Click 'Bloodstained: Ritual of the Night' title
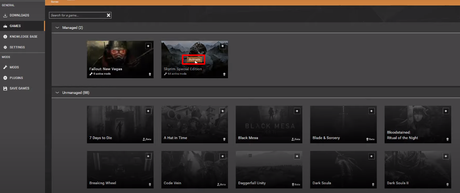Viewport: 460px width, 193px height. tap(403, 135)
